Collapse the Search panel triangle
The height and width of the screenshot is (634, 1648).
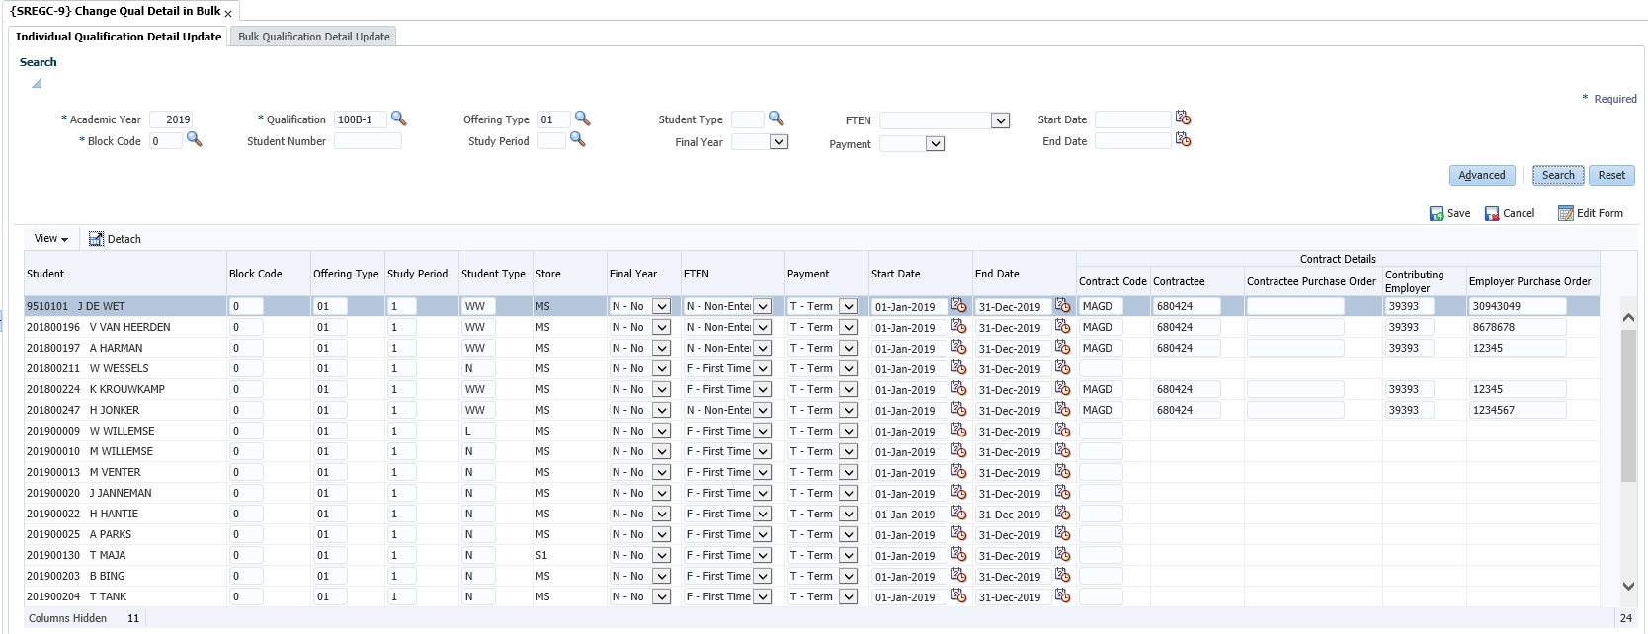click(x=37, y=84)
